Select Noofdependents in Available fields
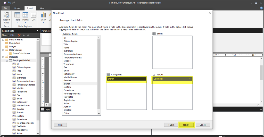Screen dimensions: 264x137 click(x=72, y=94)
